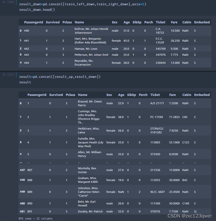The width and height of the screenshot is (216, 221).
Task: Click fare value 8.0500
Action: (x=174, y=154)
